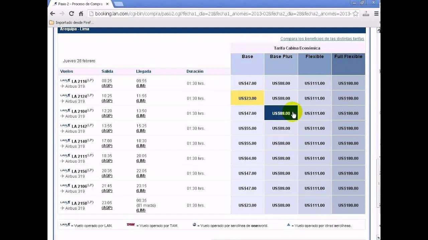Select US$47.00 Base fare for LA 2106

247,188
